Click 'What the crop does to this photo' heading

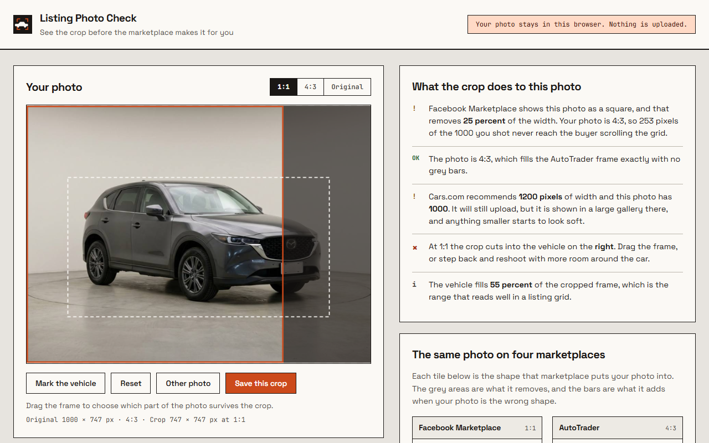pyautogui.click(x=497, y=86)
